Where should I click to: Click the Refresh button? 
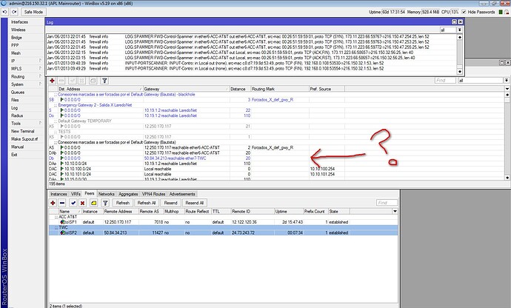pos(123,203)
